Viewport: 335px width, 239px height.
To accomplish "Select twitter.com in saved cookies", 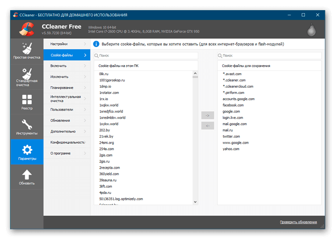I will point(231,137).
